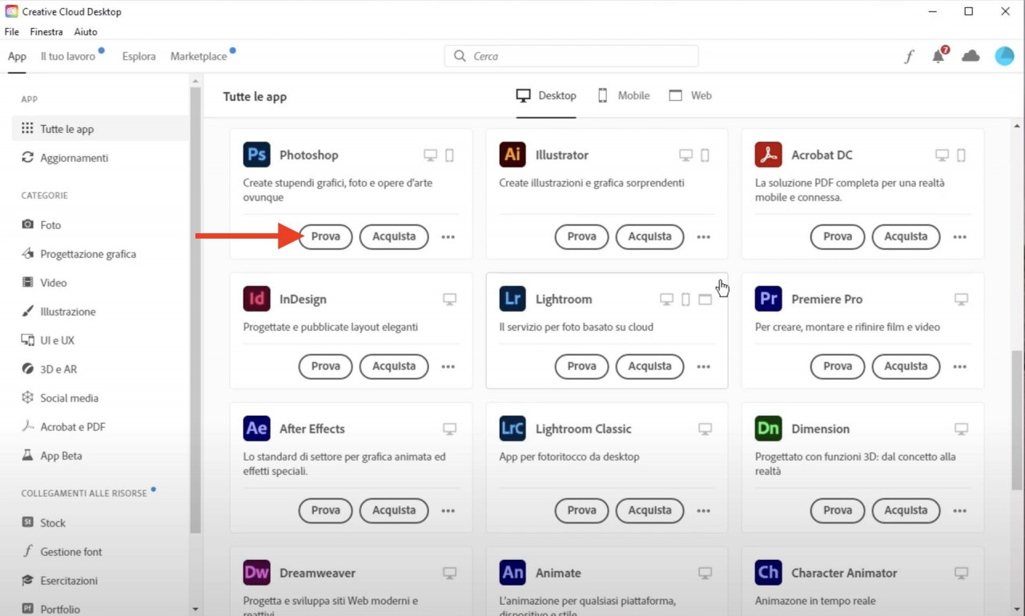Select the Premiere Pro app icon
Screen dimensions: 1025x616
click(768, 299)
